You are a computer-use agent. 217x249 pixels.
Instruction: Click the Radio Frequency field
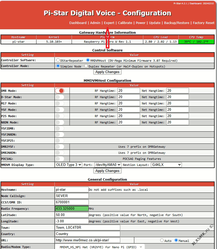[72, 208]
